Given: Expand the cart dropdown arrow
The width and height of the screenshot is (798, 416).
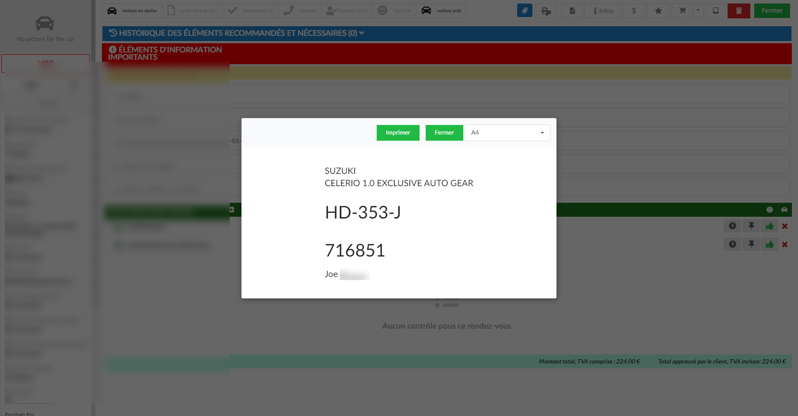Looking at the screenshot, I should 698,11.
